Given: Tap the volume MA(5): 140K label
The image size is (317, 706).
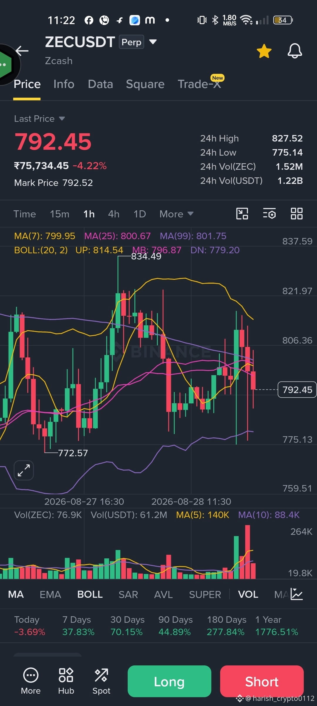Looking at the screenshot, I should click(203, 515).
